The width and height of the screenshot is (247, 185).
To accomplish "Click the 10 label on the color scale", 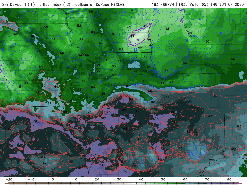I will click(x=75, y=179).
